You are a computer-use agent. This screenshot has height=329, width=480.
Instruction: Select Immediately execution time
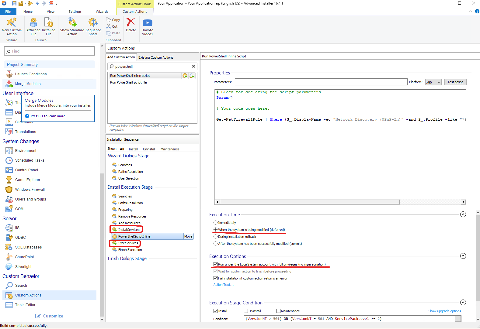(x=215, y=223)
